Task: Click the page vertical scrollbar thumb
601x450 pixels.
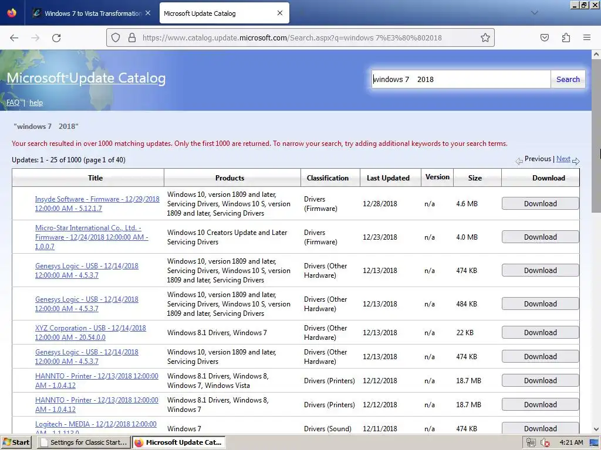Action: click(596, 136)
